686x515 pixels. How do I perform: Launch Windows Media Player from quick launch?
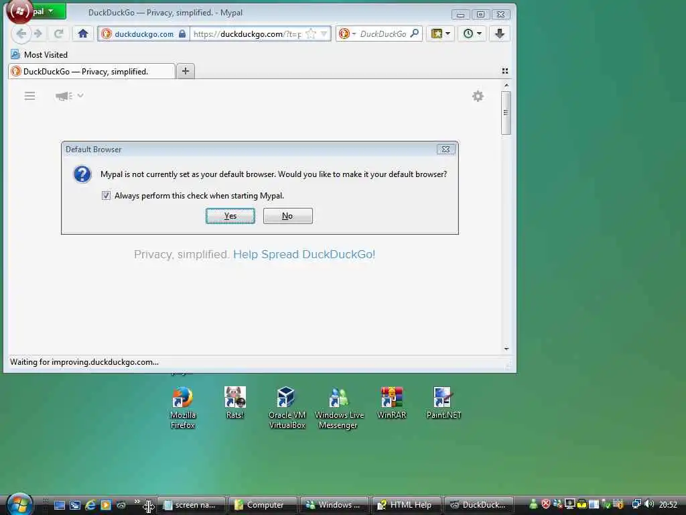click(106, 505)
